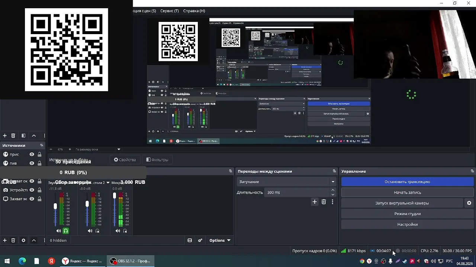The image size is (476, 267).
Task: Open the preview scaling dropdown По размеру окна
Action: [x=98, y=149]
